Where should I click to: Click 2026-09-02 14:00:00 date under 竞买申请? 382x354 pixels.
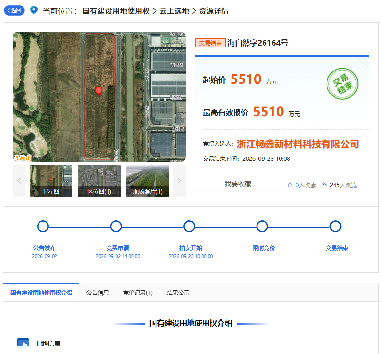coord(117,256)
